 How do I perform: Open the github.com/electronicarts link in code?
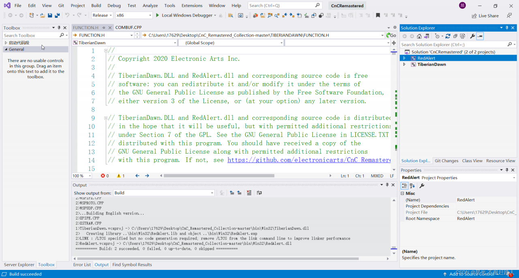click(x=309, y=160)
